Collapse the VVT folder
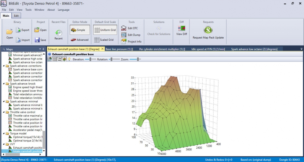The width and height of the screenshot is (304, 162). pyautogui.click(x=4, y=144)
